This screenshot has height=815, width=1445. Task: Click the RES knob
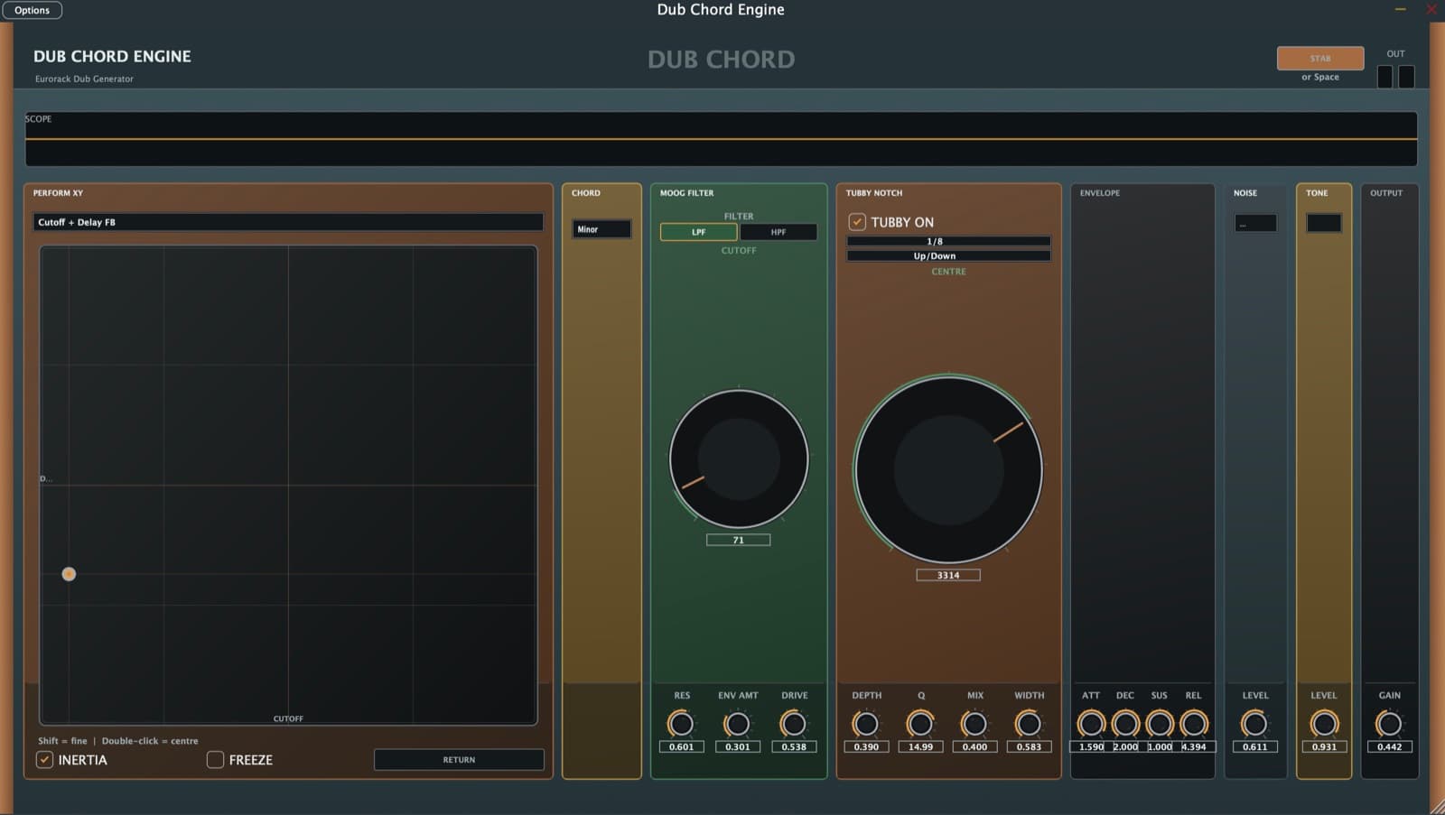click(681, 724)
